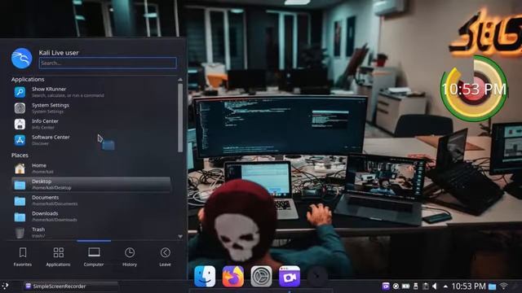Viewport: 522px width, 293px height.
Task: Open System Settings from Applications list
Action: tap(91, 108)
